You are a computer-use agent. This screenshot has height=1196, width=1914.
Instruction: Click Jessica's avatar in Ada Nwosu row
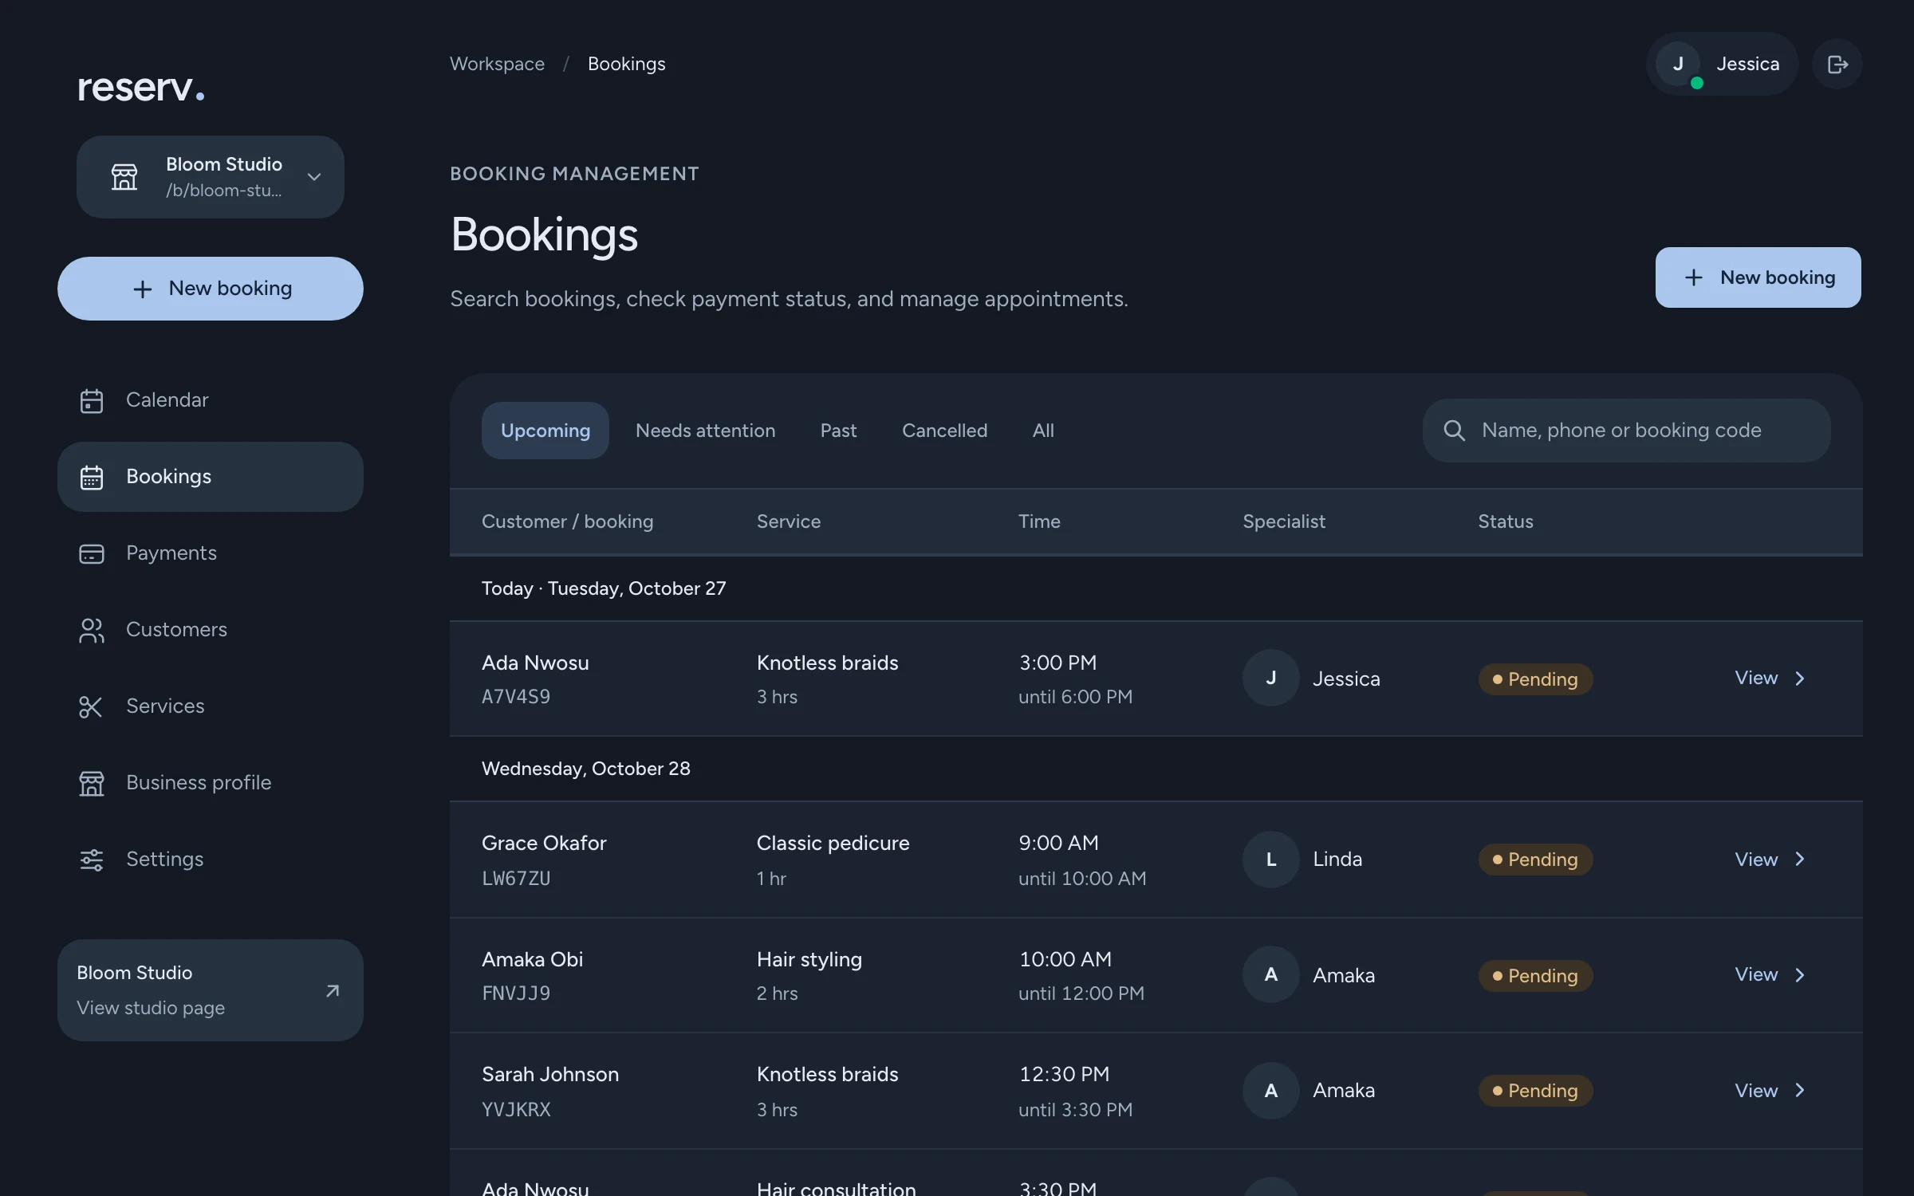point(1271,679)
